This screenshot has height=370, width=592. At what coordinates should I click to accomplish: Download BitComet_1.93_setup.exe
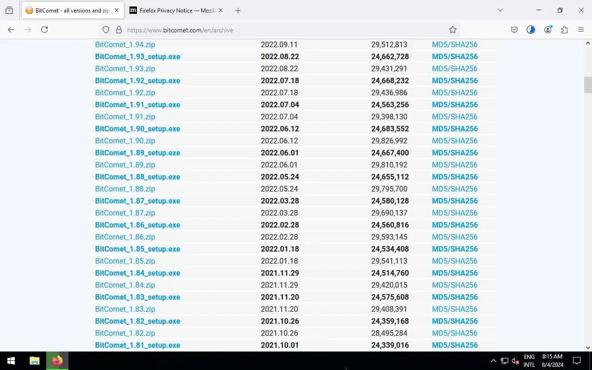pyautogui.click(x=137, y=56)
